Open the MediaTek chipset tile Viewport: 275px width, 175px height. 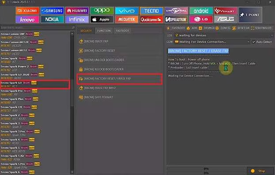pyautogui.click(x=127, y=19)
